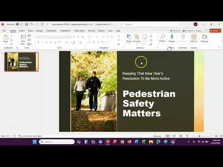Toggle Bold formatting
The image size is (223, 167).
38,42
